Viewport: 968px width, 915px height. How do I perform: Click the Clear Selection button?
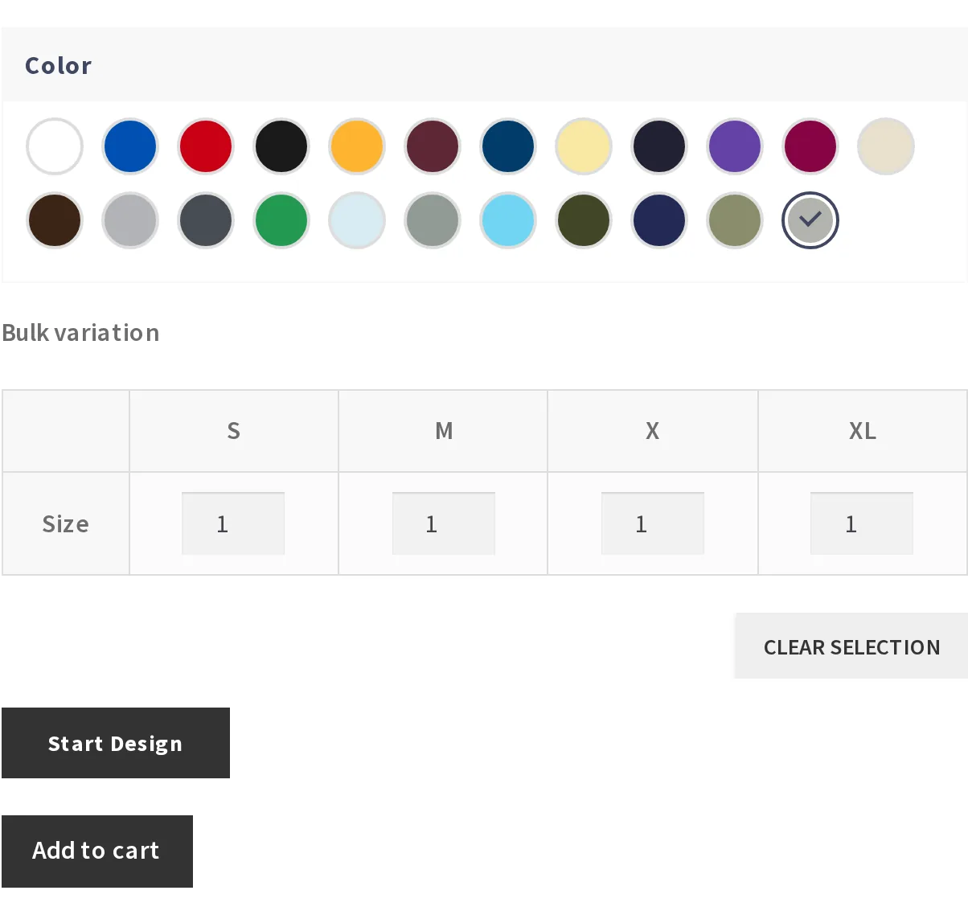[x=851, y=646]
